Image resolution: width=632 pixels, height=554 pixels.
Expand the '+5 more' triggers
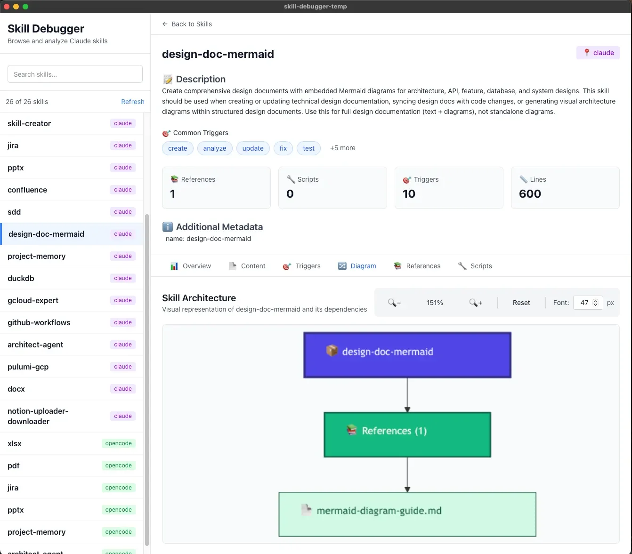(x=342, y=148)
